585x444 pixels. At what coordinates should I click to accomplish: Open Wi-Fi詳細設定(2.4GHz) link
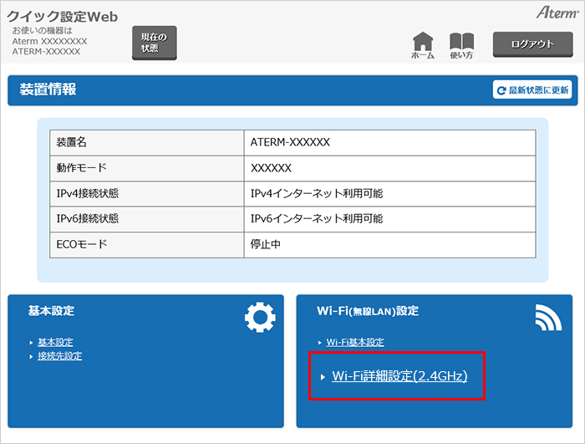pos(399,376)
